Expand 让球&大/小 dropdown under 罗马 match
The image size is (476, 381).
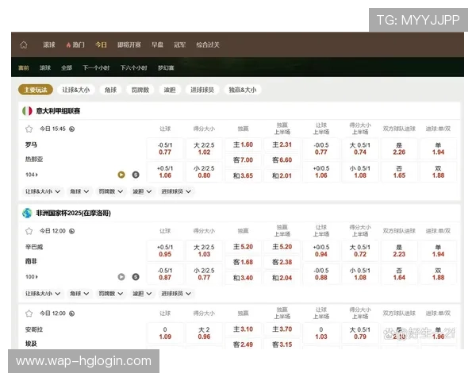[x=43, y=191]
